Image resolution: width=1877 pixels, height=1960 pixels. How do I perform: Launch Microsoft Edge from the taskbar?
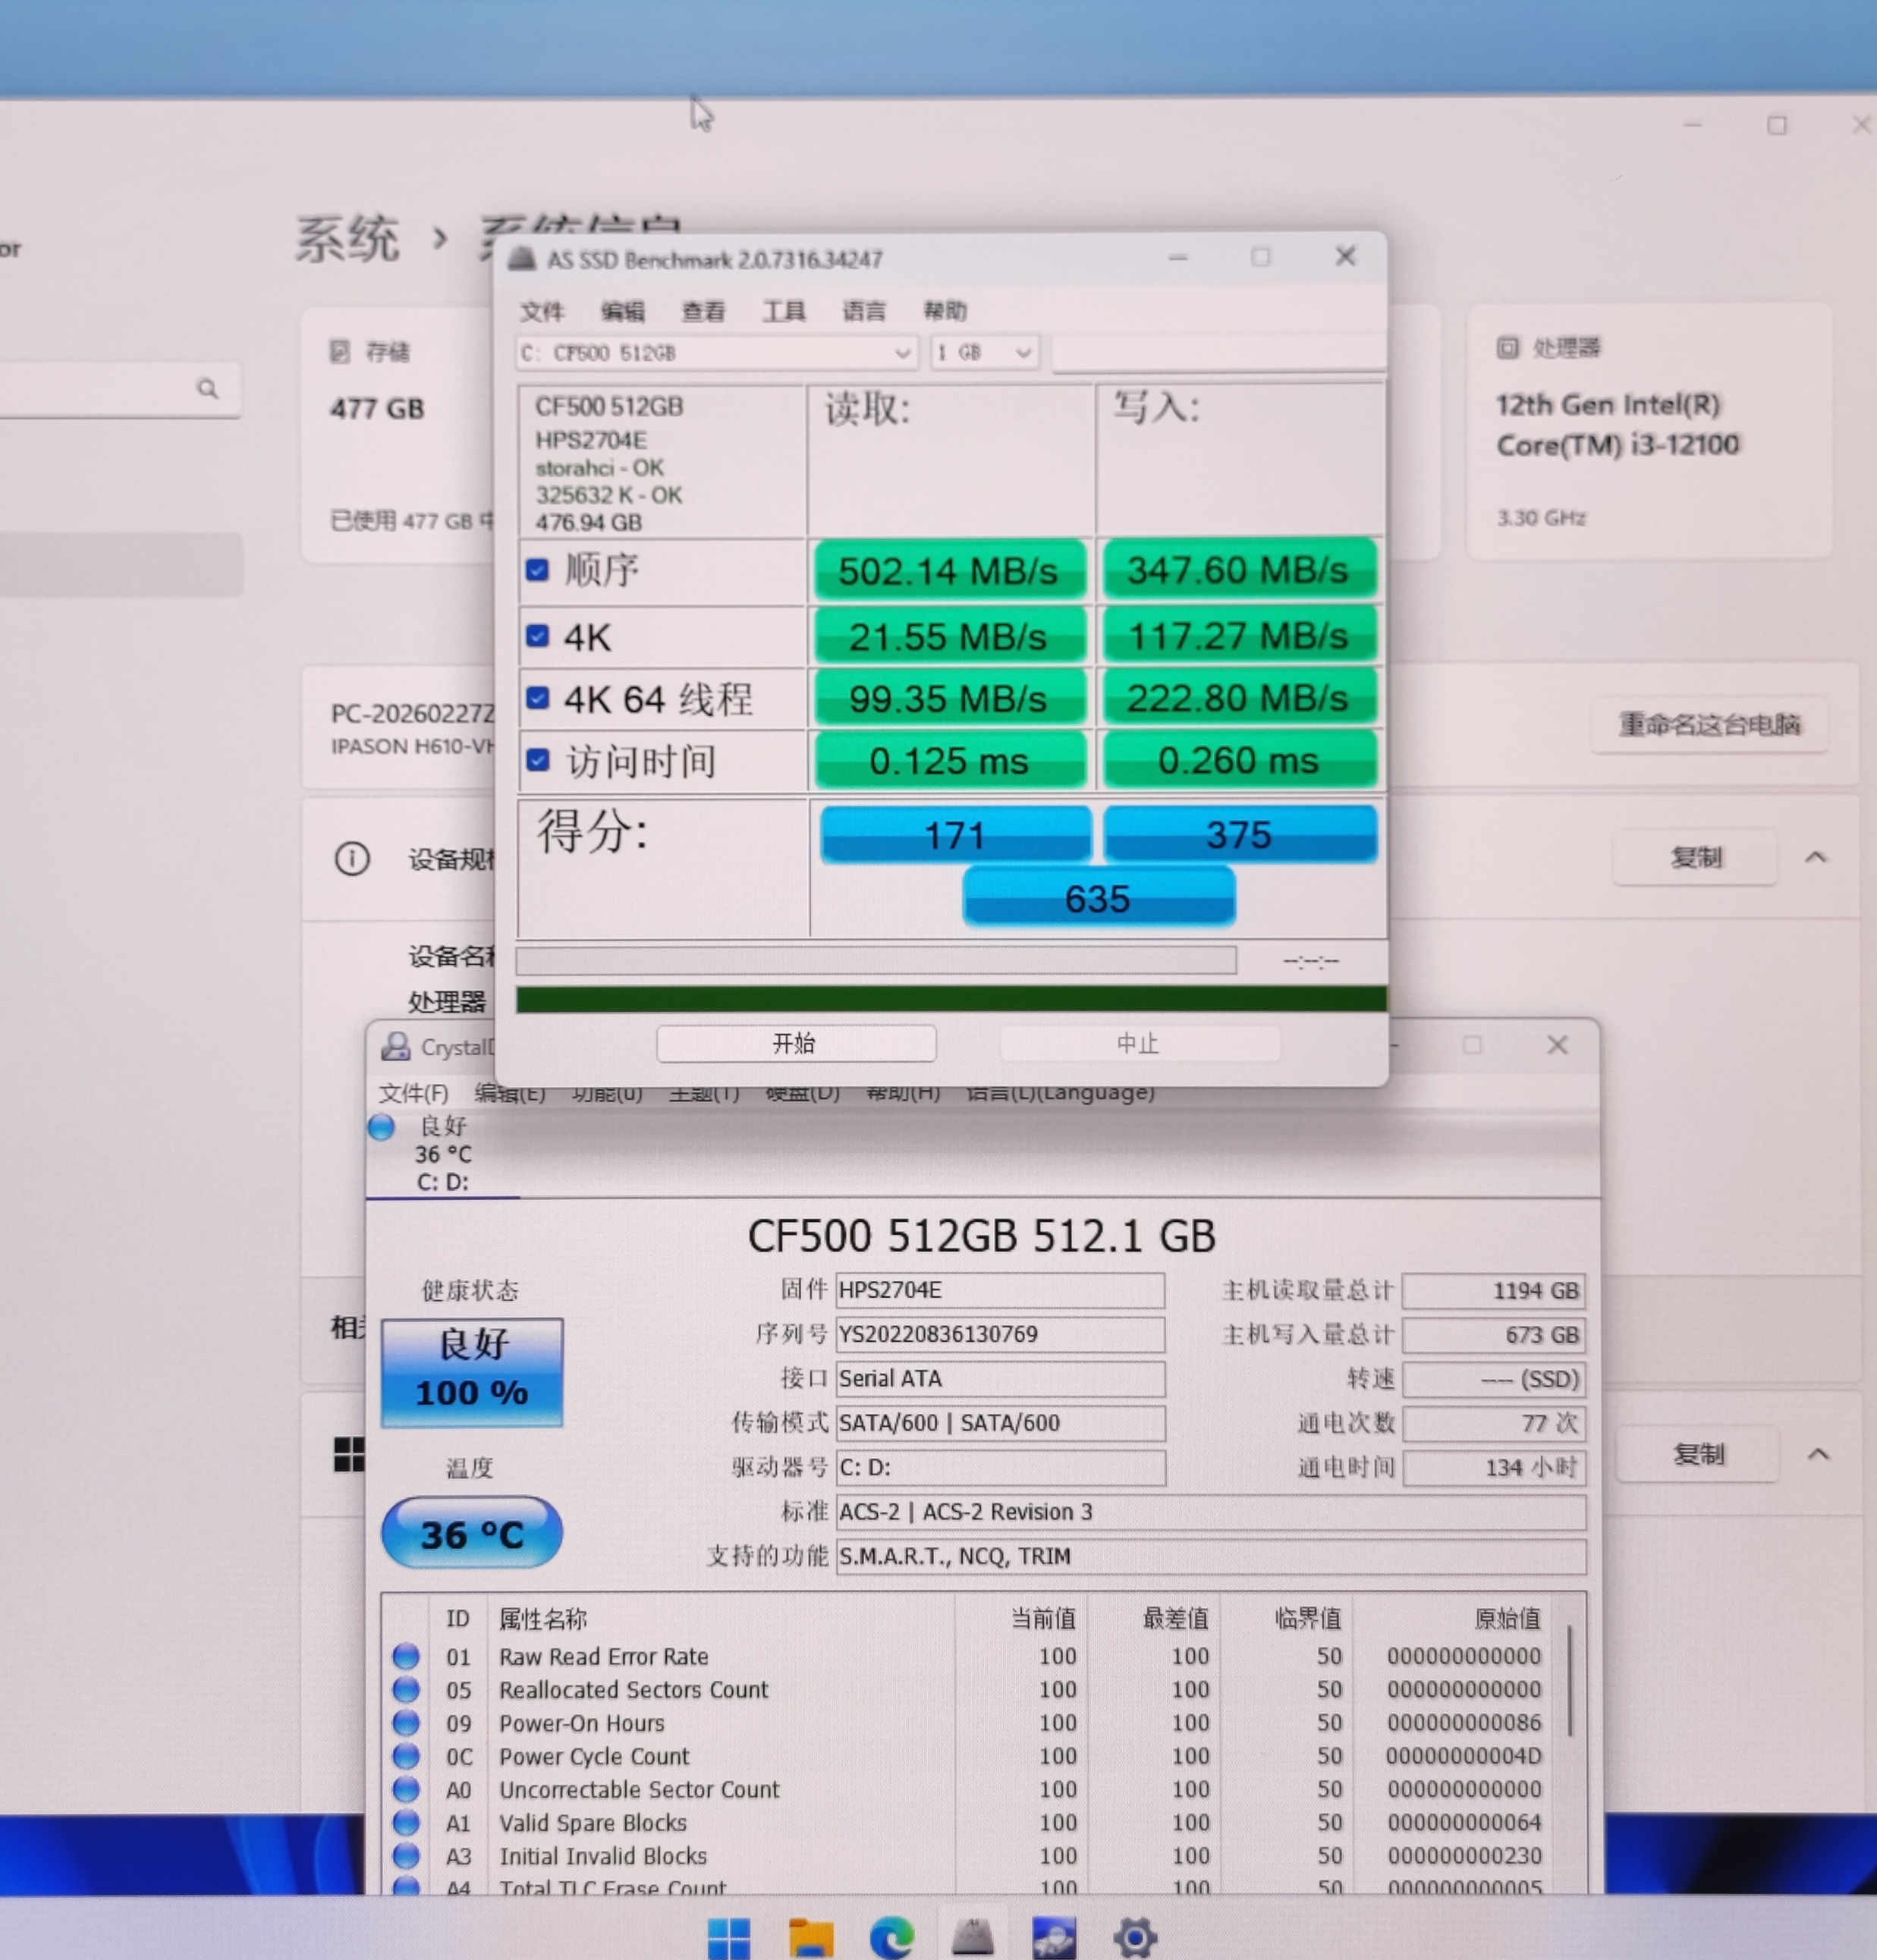[x=891, y=1937]
